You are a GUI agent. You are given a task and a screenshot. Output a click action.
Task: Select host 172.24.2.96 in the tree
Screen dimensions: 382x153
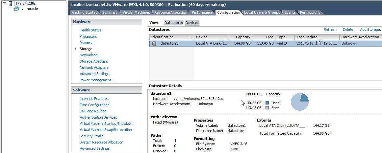tap(25, 3)
